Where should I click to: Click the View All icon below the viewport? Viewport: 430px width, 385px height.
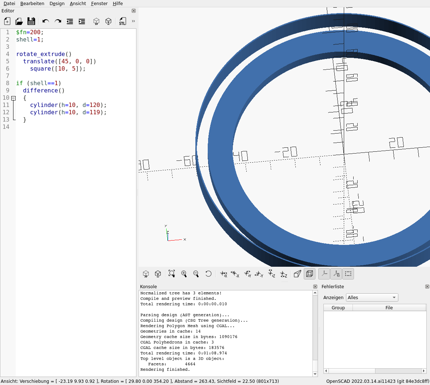(x=172, y=274)
